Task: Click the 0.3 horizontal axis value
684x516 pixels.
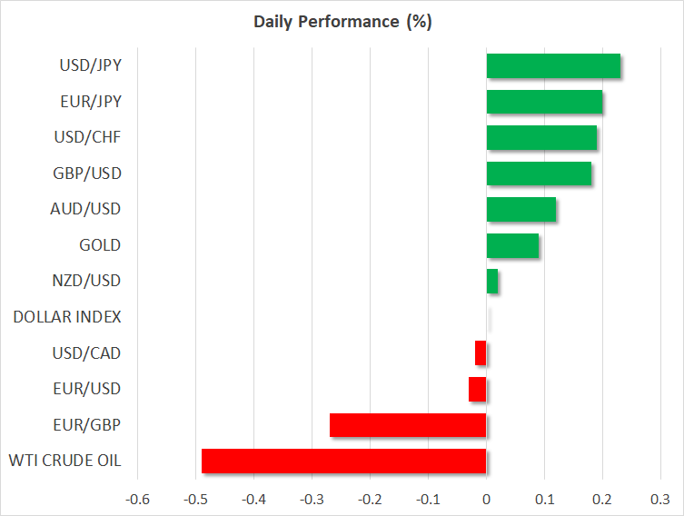Action: point(660,499)
